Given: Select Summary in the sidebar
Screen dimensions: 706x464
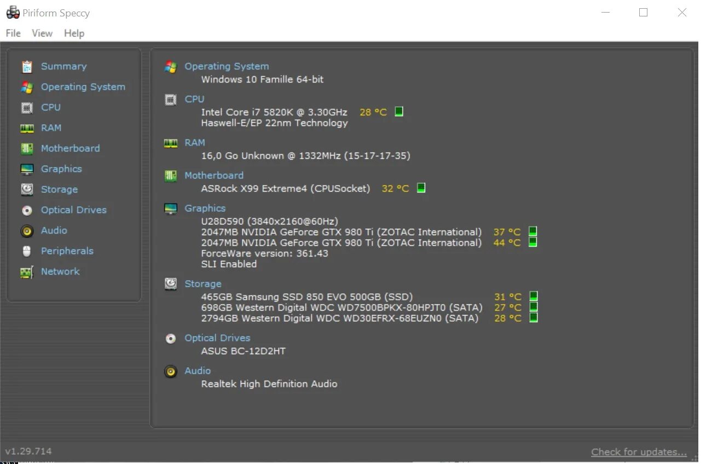Looking at the screenshot, I should 63,67.
